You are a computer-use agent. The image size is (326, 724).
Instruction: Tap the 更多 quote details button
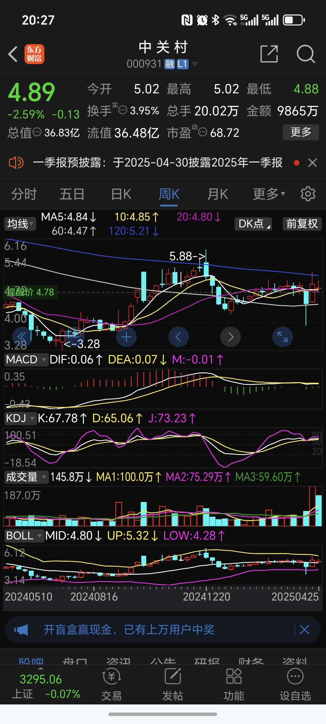click(301, 132)
